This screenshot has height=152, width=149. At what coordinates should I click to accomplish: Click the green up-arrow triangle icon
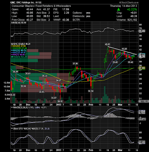point(118,9)
